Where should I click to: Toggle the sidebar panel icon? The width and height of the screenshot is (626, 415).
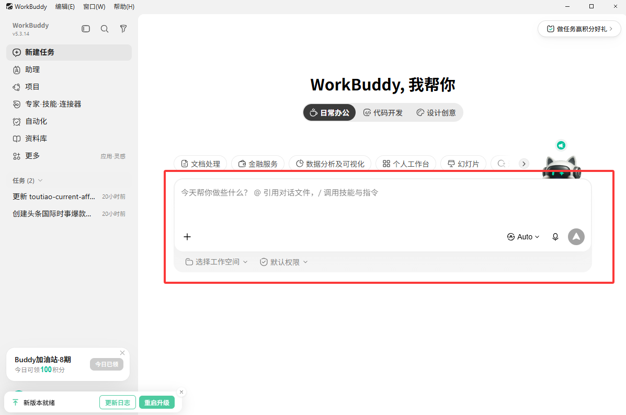point(86,29)
